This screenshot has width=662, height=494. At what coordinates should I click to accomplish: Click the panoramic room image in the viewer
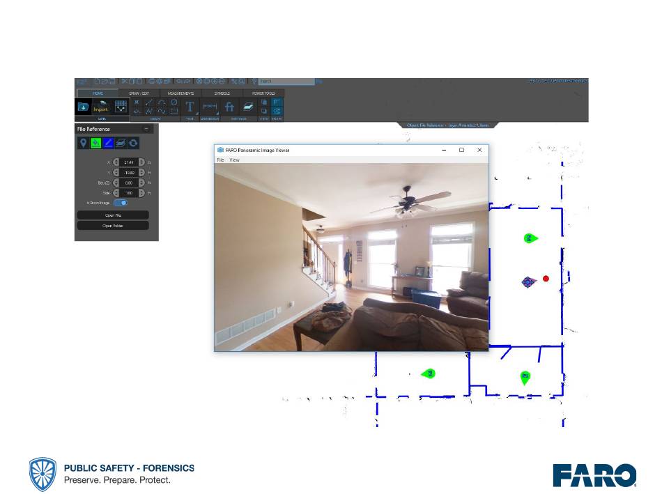(x=351, y=257)
